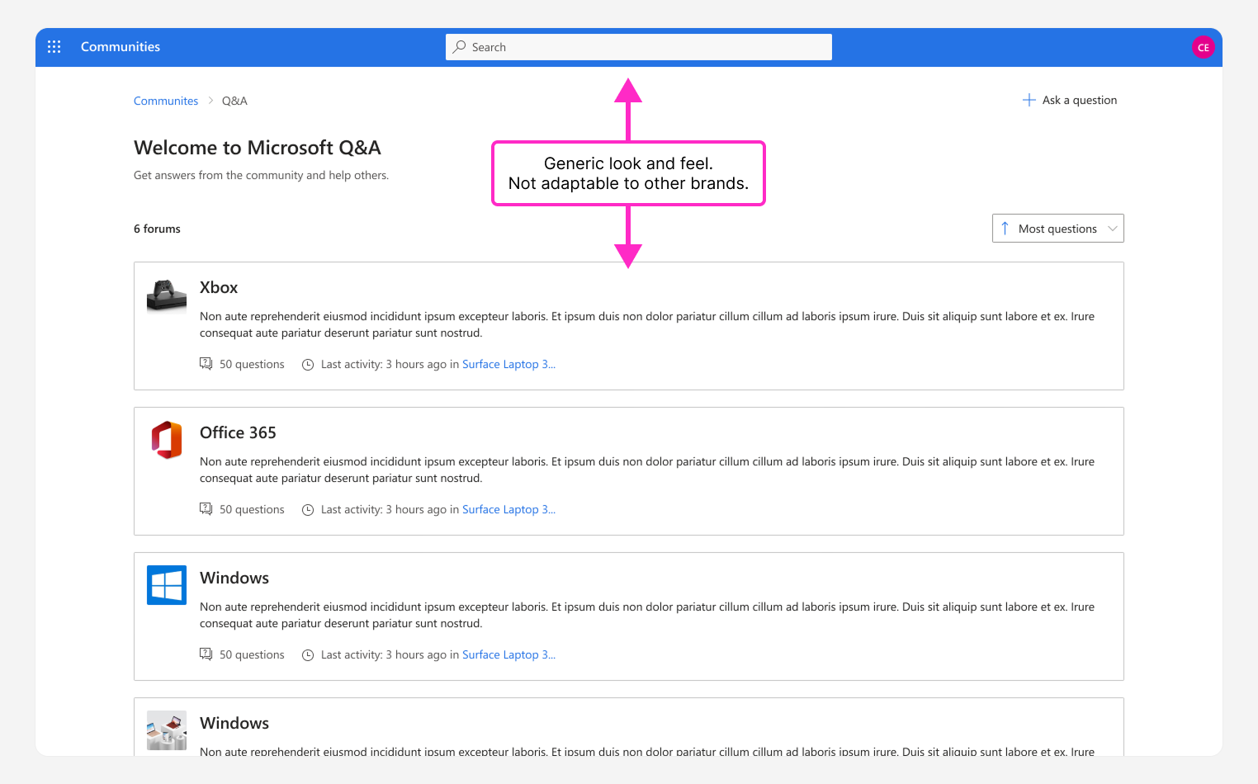This screenshot has height=784, width=1258.
Task: Open the Most questions sort dropdown
Action: pyautogui.click(x=1058, y=229)
